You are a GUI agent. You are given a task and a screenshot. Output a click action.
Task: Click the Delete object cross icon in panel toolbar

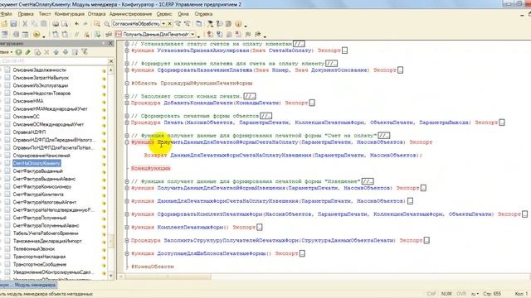(x=46, y=52)
